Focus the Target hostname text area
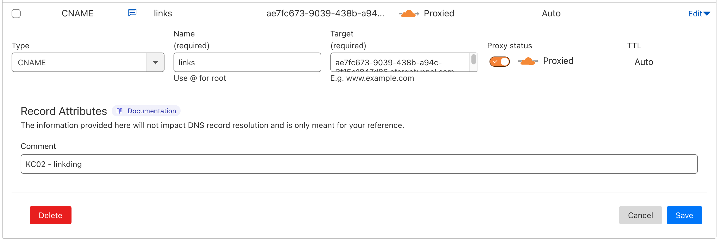Screen dimensions: 719x239 (x=400, y=62)
